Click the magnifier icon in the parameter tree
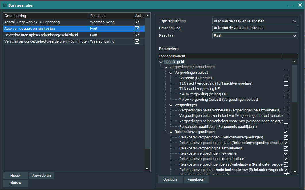This screenshot has width=305, height=190. [x=289, y=172]
